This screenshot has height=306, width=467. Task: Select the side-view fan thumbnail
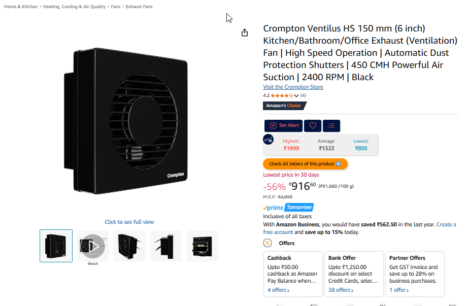[x=165, y=246]
